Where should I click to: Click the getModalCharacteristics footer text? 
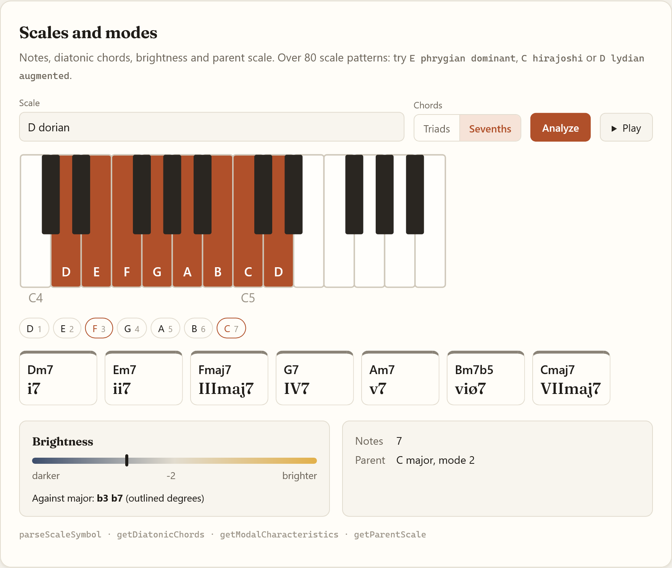tap(279, 534)
